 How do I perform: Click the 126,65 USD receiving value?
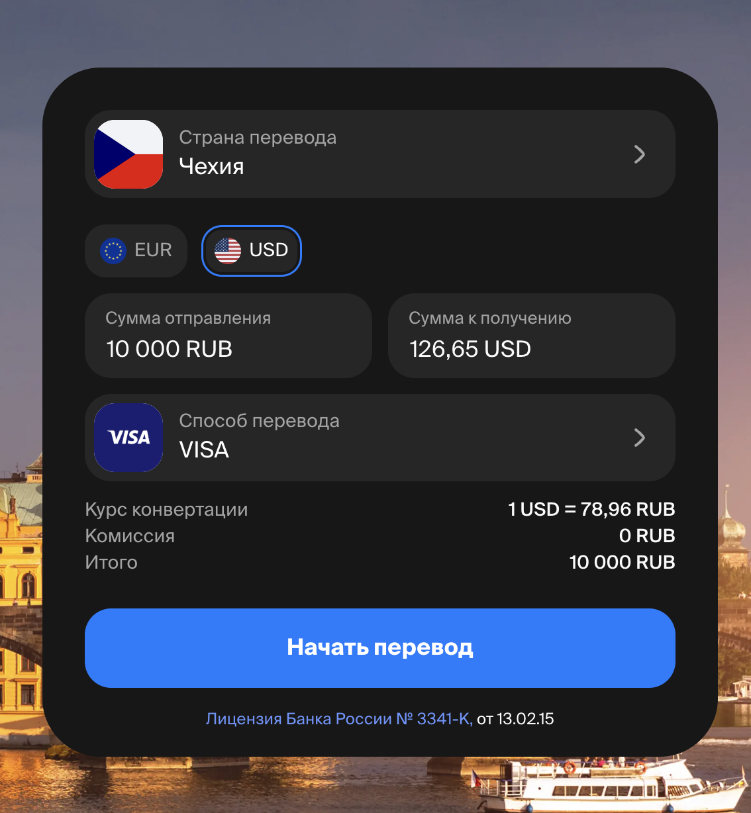470,349
